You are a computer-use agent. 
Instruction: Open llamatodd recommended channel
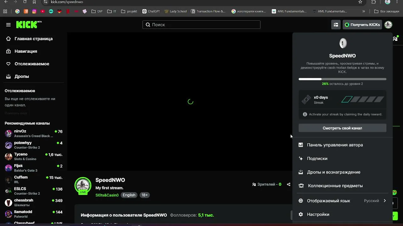(x=33, y=214)
